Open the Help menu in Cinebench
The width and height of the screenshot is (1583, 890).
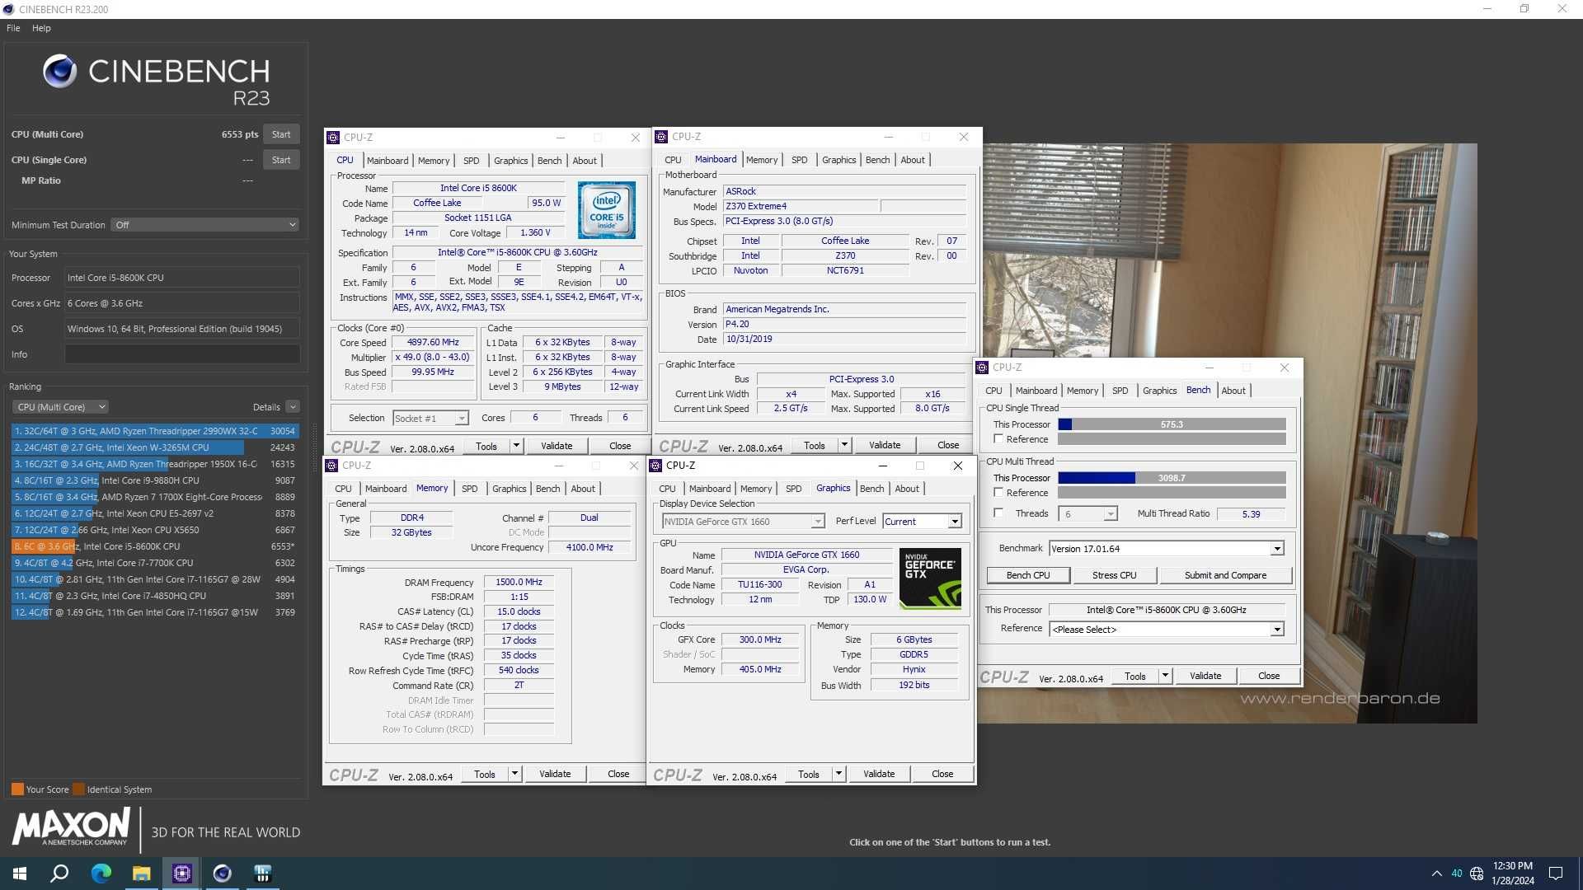(x=41, y=28)
